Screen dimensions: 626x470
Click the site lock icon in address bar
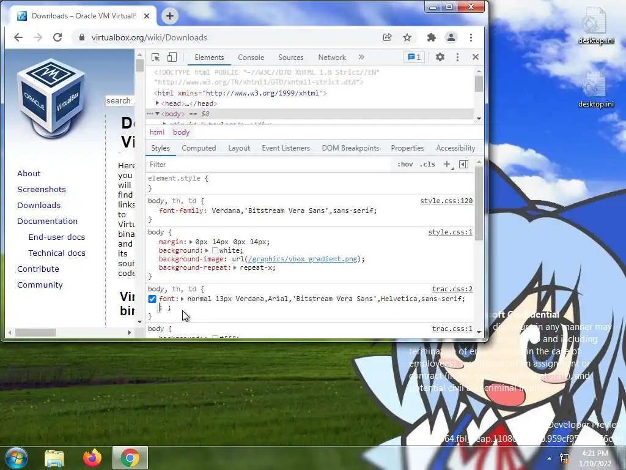82,37
